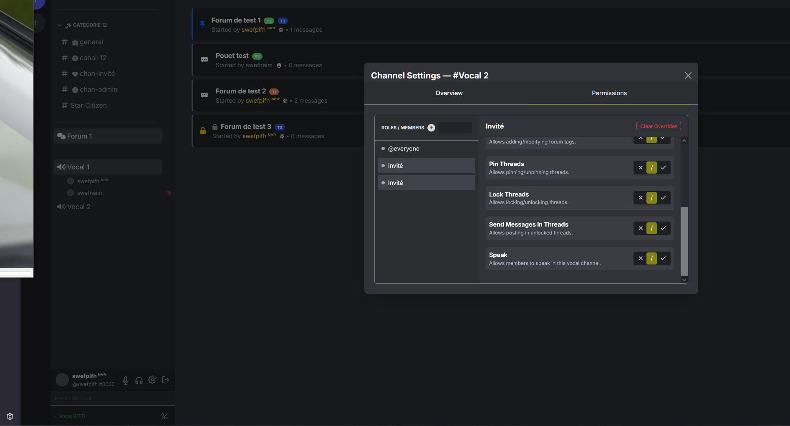Open the bottom-left settings gear
The height and width of the screenshot is (426, 790).
(10, 416)
